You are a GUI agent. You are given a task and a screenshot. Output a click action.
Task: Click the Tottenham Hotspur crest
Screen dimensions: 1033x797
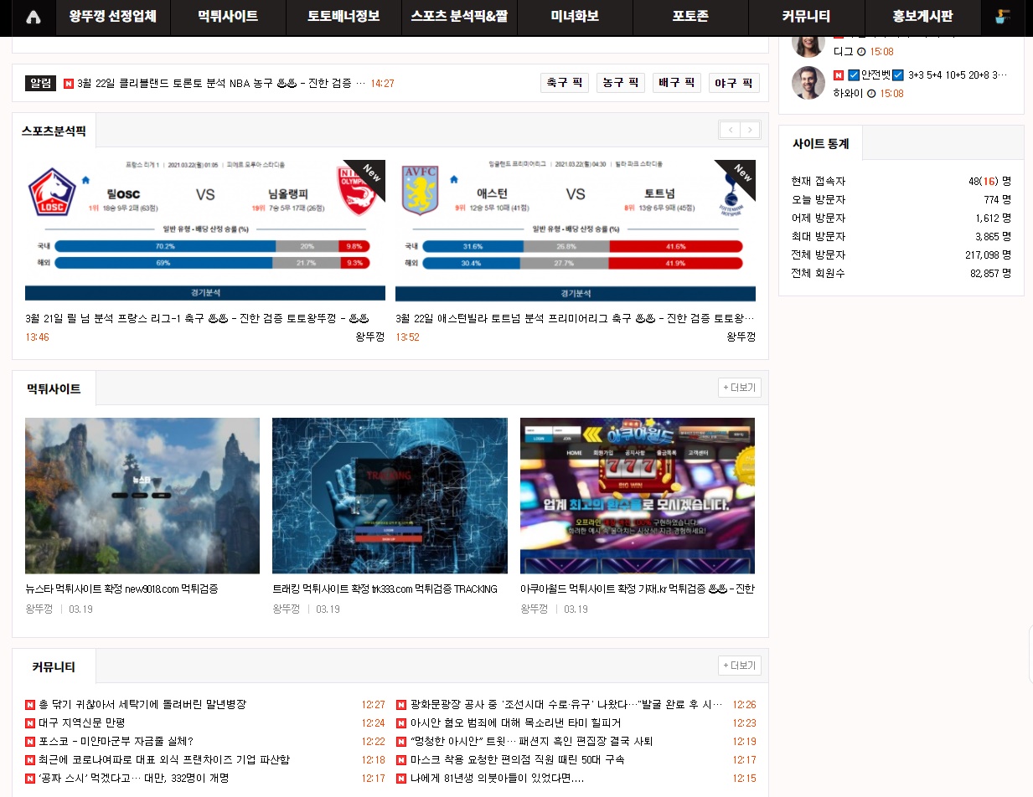coord(731,194)
